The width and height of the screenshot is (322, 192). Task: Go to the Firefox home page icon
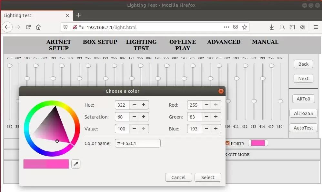click(x=38, y=27)
